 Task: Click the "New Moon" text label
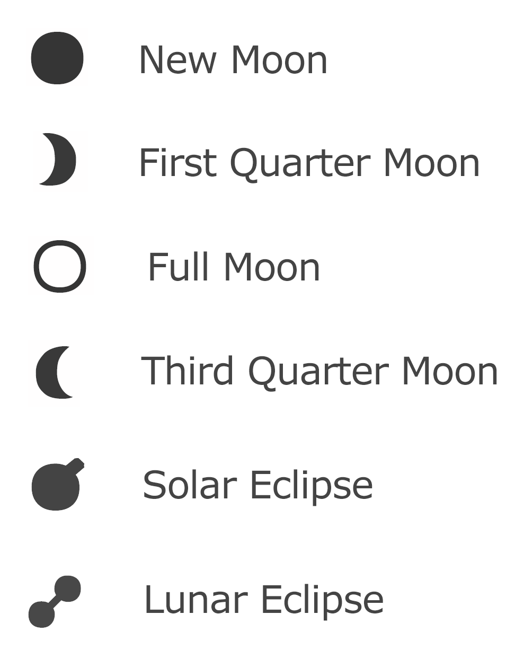tap(233, 60)
